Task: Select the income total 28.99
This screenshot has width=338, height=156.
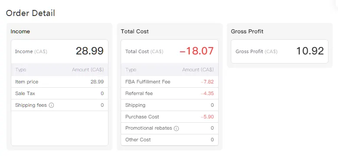Action: (x=90, y=51)
